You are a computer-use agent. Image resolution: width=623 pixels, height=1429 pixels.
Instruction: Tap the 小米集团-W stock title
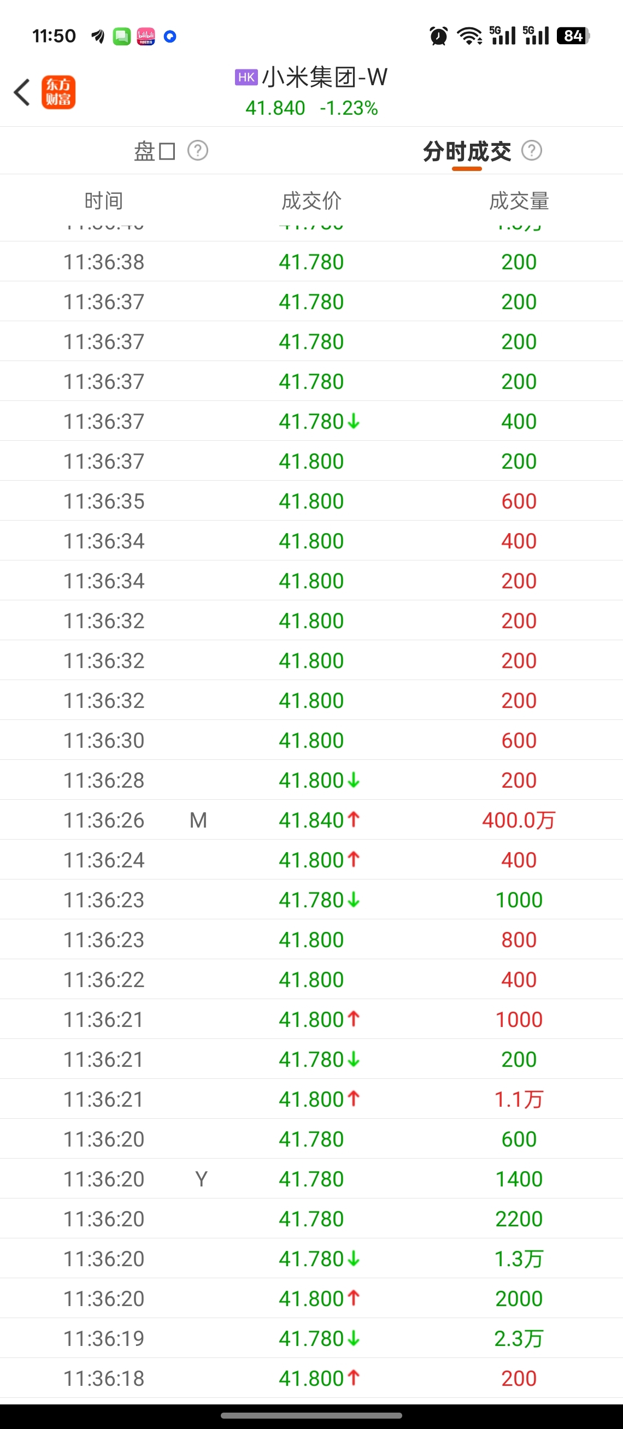325,77
